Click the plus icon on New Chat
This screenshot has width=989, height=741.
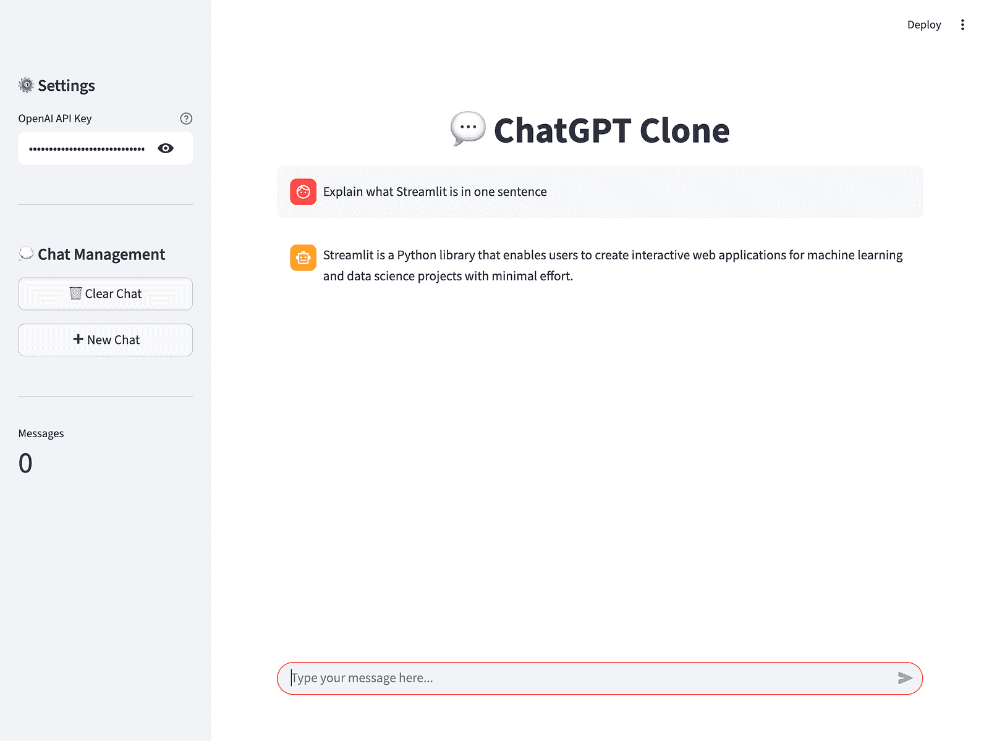tap(79, 339)
